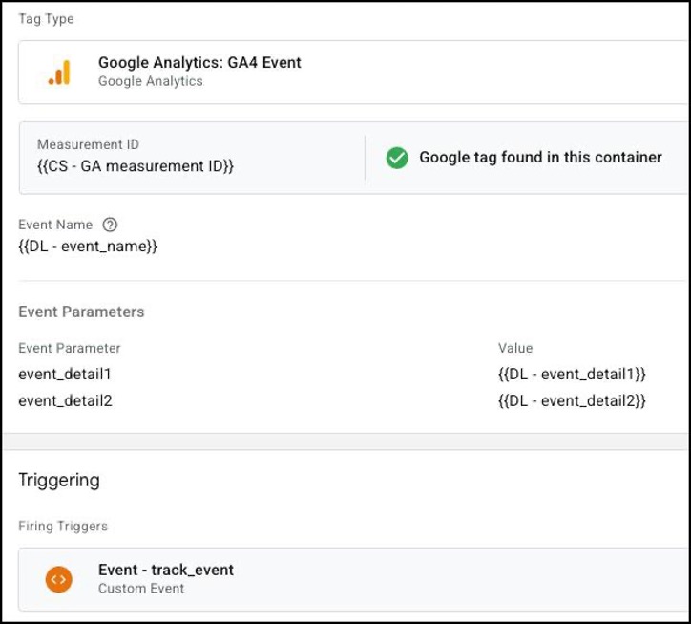Click the Event Parameter column header

70,348
